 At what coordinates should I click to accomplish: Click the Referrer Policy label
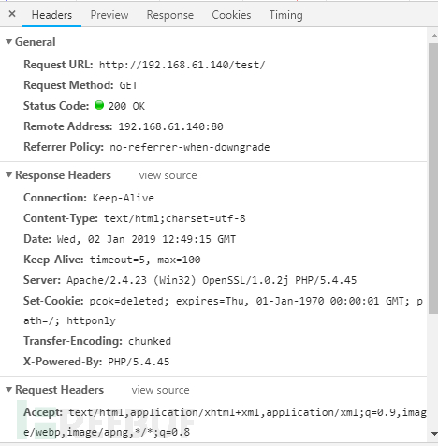[x=64, y=147]
